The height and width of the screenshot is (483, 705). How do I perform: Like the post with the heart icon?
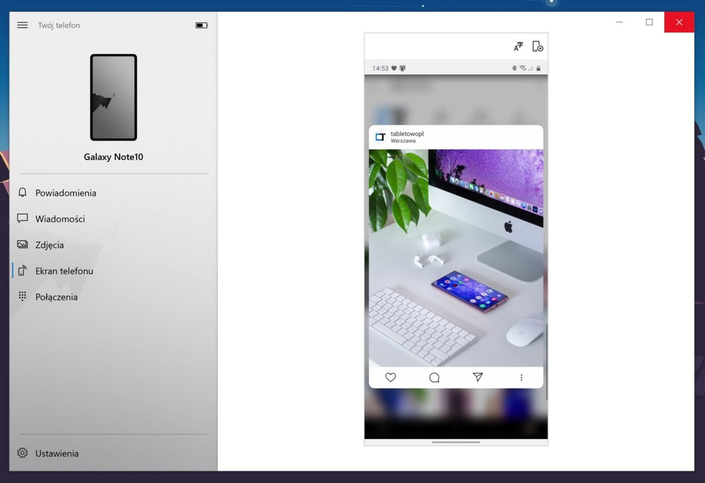coord(390,377)
